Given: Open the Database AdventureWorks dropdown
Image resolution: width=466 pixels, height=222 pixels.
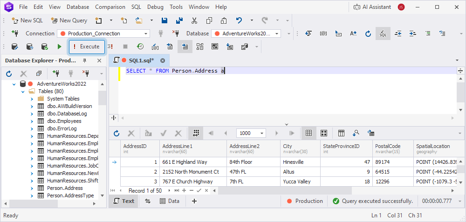Looking at the screenshot, I should click(x=277, y=34).
